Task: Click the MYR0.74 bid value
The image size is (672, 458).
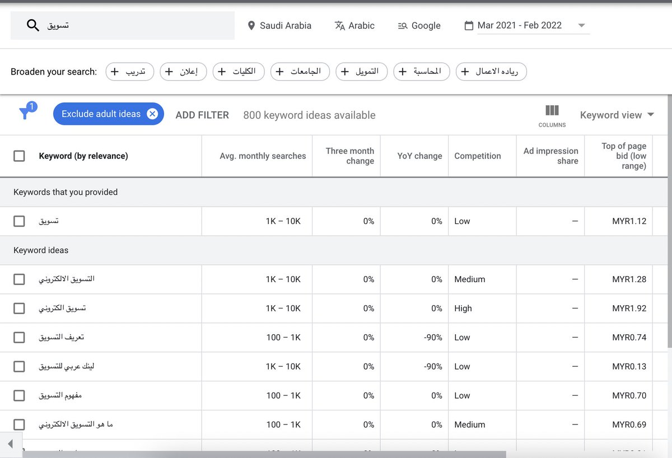Action: point(629,338)
